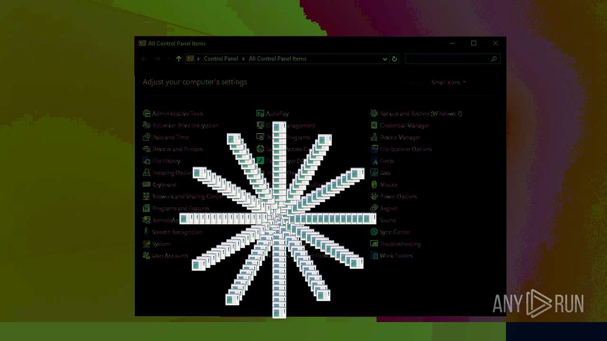Refresh the Control Panel view
Image resolution: width=607 pixels, height=341 pixels.
pos(395,59)
